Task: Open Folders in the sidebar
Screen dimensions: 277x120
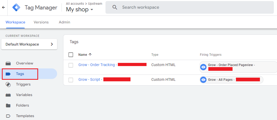Action: [x=22, y=106]
